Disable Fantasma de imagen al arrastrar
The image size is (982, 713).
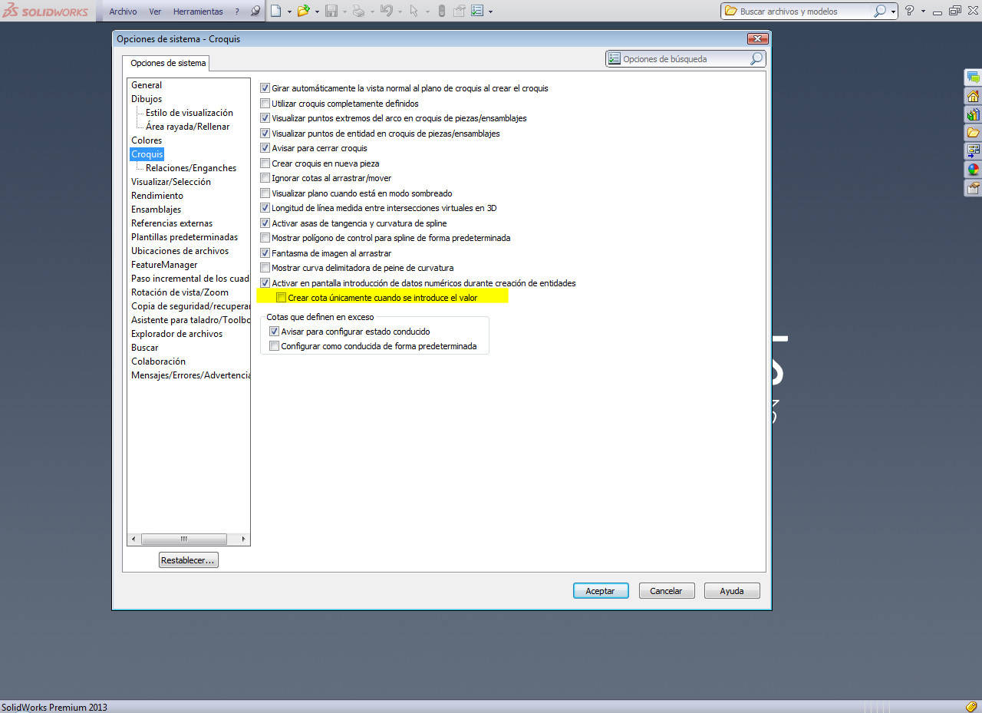(x=265, y=253)
